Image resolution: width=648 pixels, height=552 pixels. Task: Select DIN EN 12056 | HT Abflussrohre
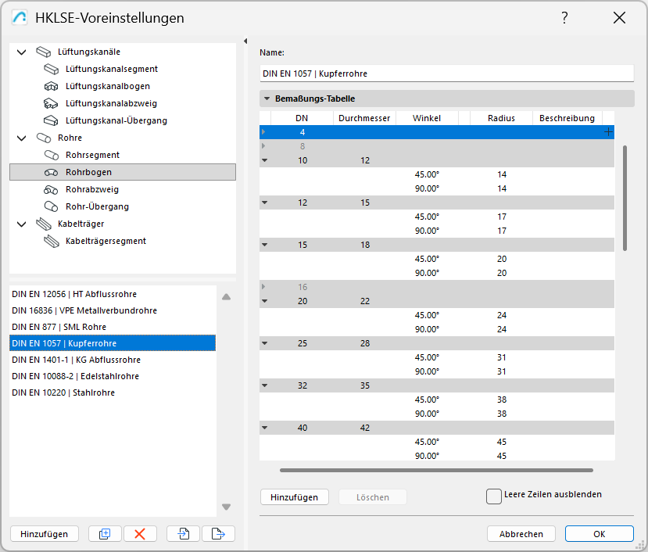tap(113, 294)
